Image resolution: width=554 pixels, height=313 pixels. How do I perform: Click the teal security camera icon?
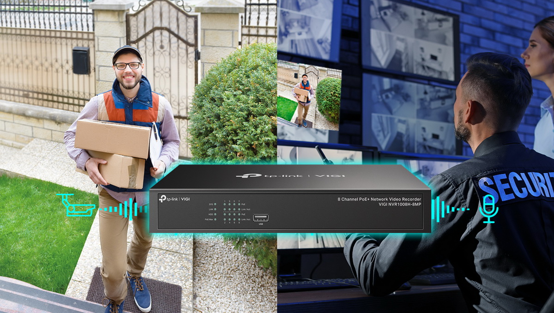click(75, 205)
